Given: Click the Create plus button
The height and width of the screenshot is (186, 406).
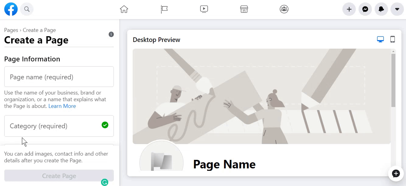Looking at the screenshot, I should click(349, 9).
